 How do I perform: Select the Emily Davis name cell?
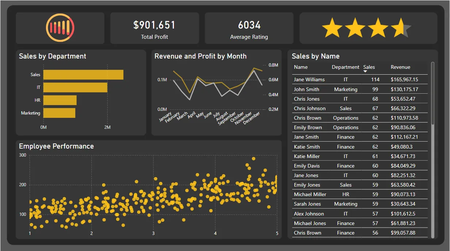307,166
